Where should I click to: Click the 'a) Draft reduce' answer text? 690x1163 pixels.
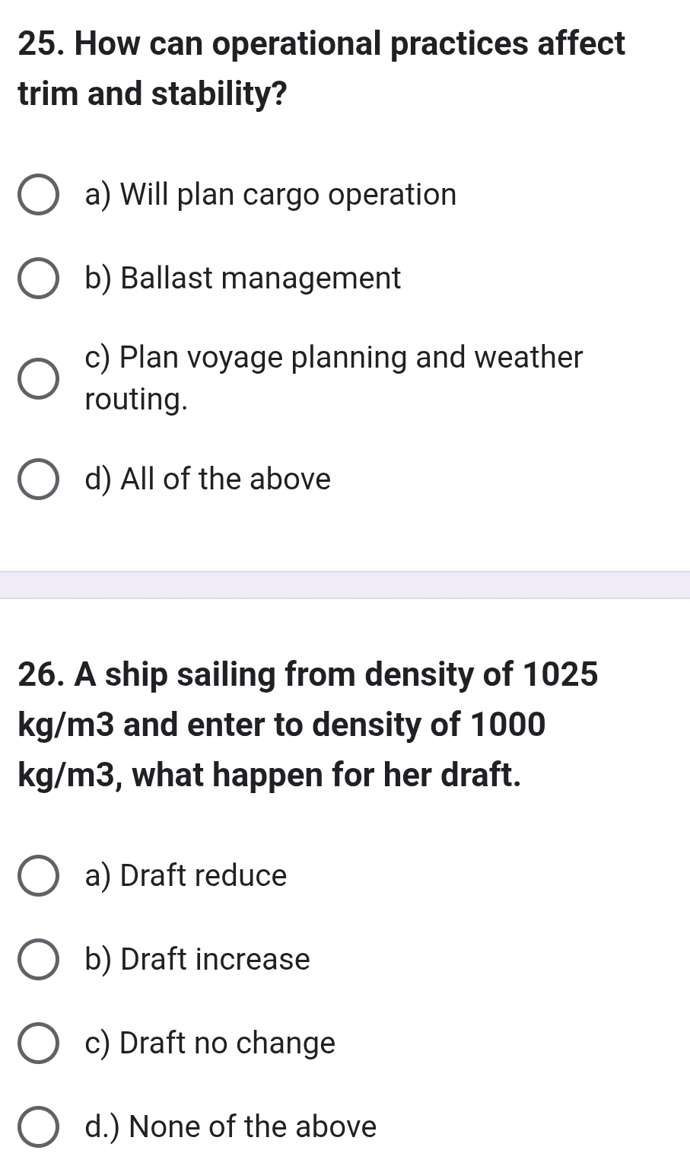click(x=186, y=875)
